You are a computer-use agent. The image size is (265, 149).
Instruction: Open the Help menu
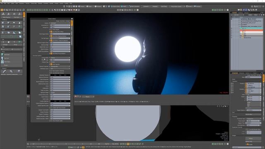coord(71,3)
